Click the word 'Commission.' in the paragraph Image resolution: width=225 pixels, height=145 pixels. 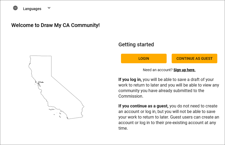[131, 96]
